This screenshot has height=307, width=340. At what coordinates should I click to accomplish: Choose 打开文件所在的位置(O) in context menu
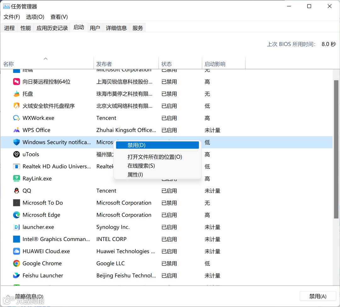155,157
